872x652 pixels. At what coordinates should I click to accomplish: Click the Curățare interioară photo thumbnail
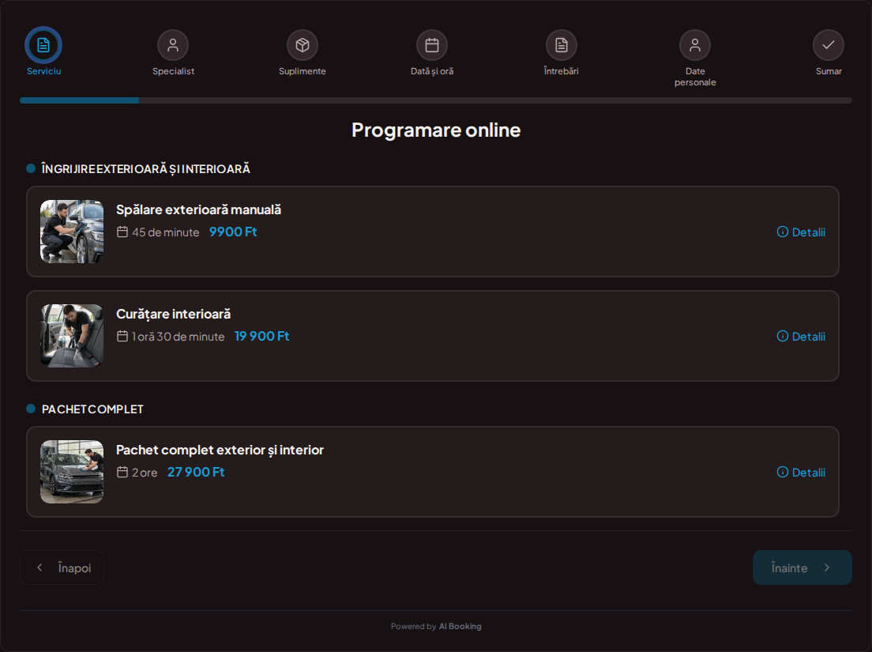click(x=72, y=336)
